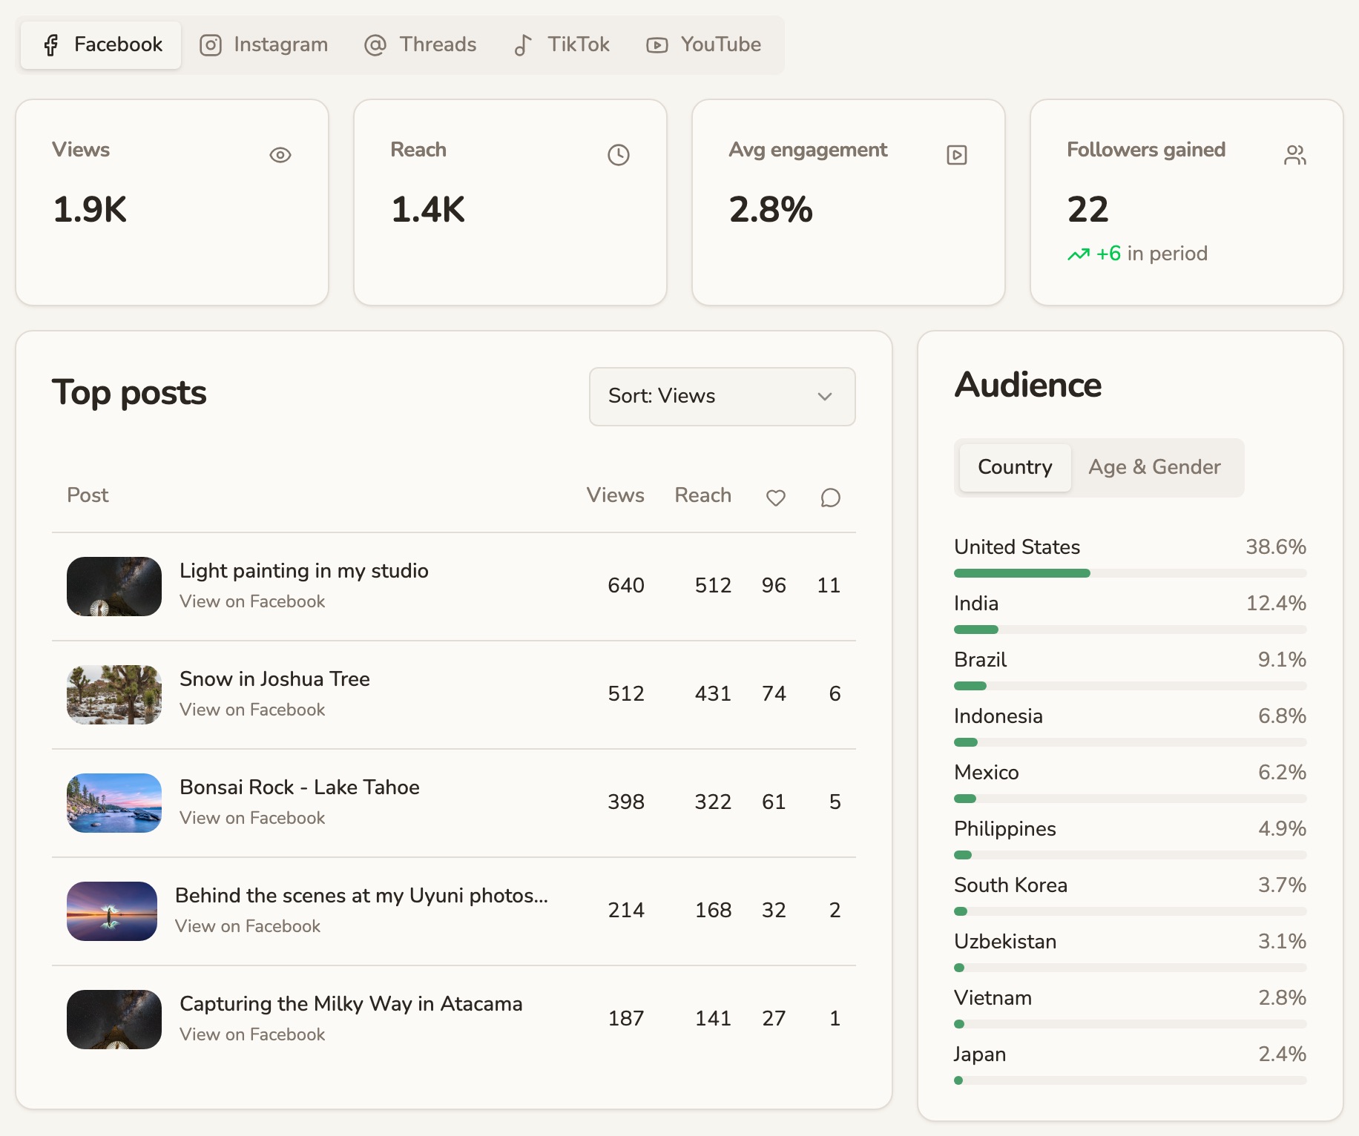Open the Sort: Views dropdown
Image resolution: width=1359 pixels, height=1136 pixels.
click(722, 397)
